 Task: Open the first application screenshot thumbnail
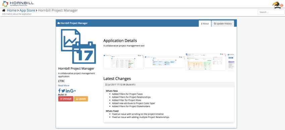coord(123,62)
